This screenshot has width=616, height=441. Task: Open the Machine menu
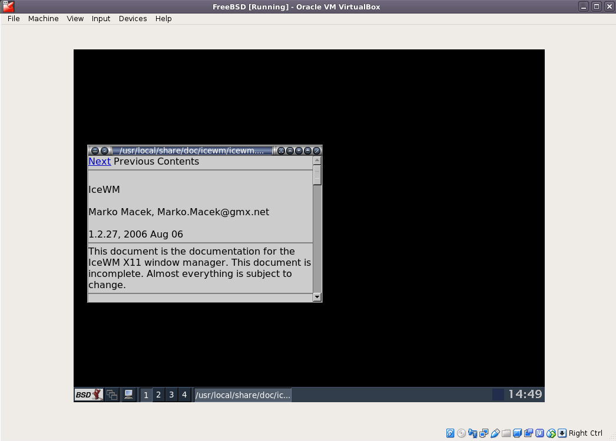pyautogui.click(x=43, y=18)
